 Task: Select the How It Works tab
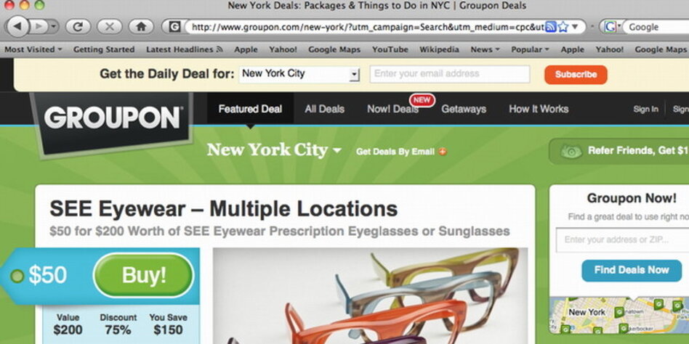pos(539,109)
